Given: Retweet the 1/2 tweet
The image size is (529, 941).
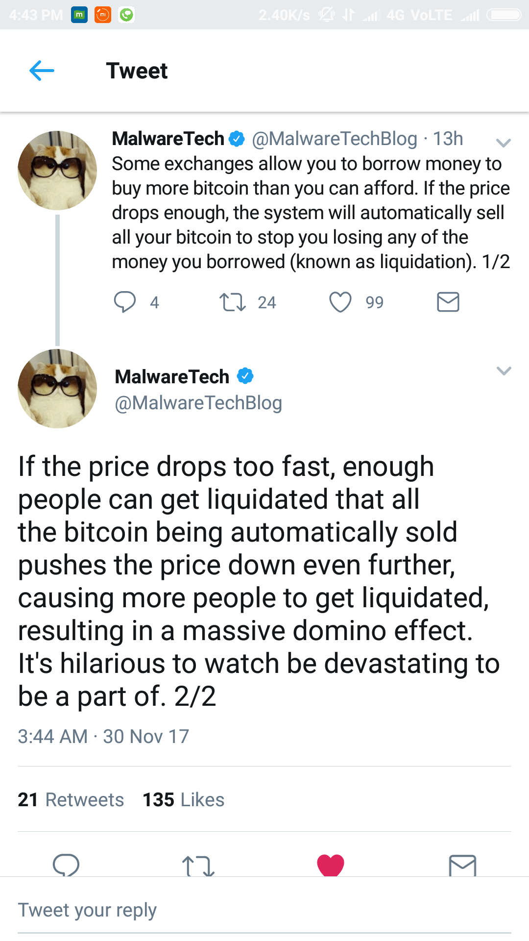Looking at the screenshot, I should click(234, 302).
